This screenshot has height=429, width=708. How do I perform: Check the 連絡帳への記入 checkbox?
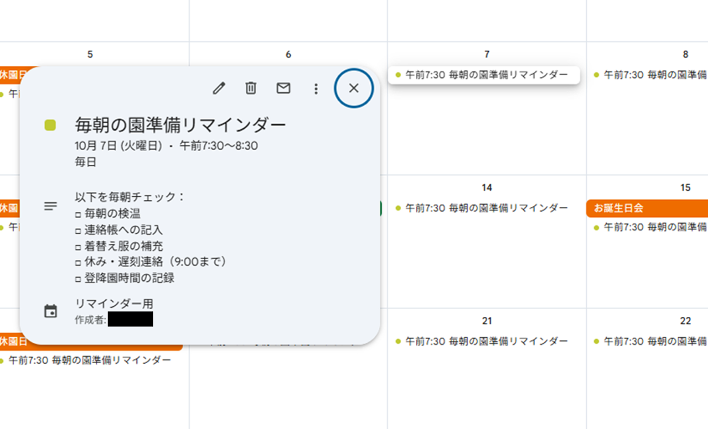(78, 230)
